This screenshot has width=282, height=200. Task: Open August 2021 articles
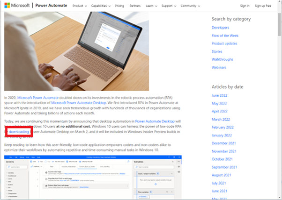click(222, 175)
